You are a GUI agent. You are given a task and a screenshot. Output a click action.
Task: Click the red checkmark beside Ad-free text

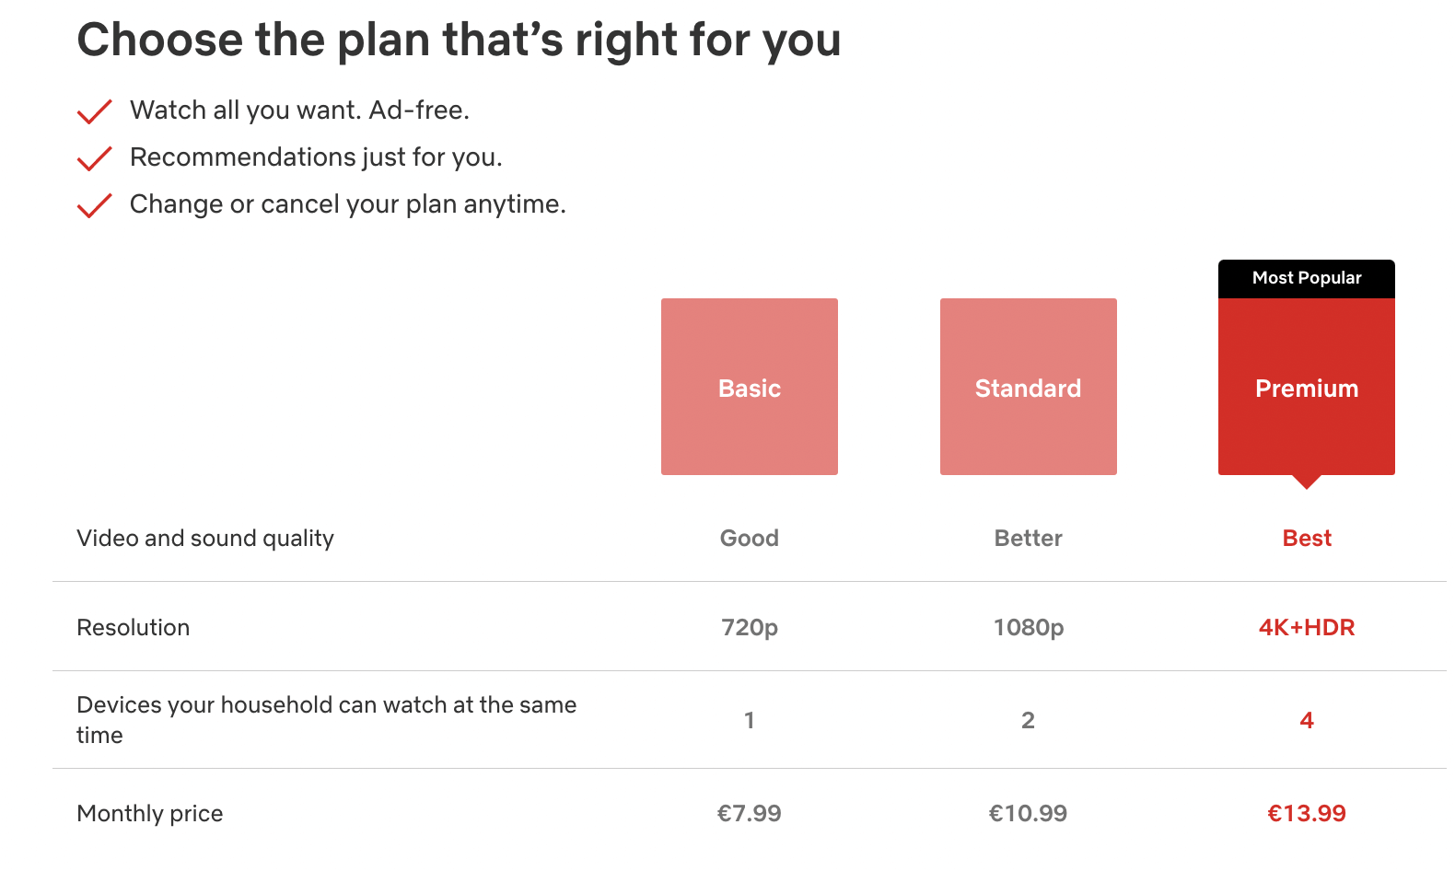(x=93, y=110)
